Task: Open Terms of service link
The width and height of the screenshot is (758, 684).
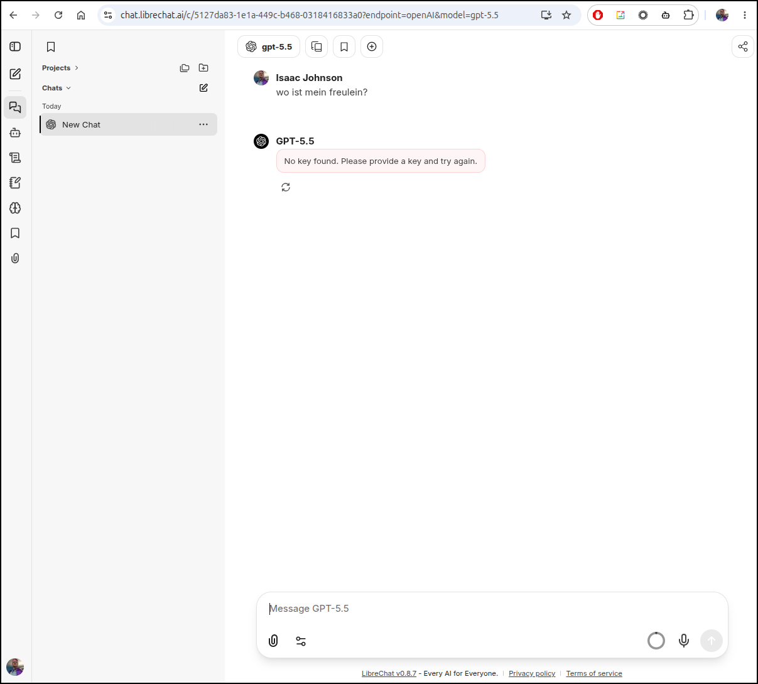Action: click(594, 673)
